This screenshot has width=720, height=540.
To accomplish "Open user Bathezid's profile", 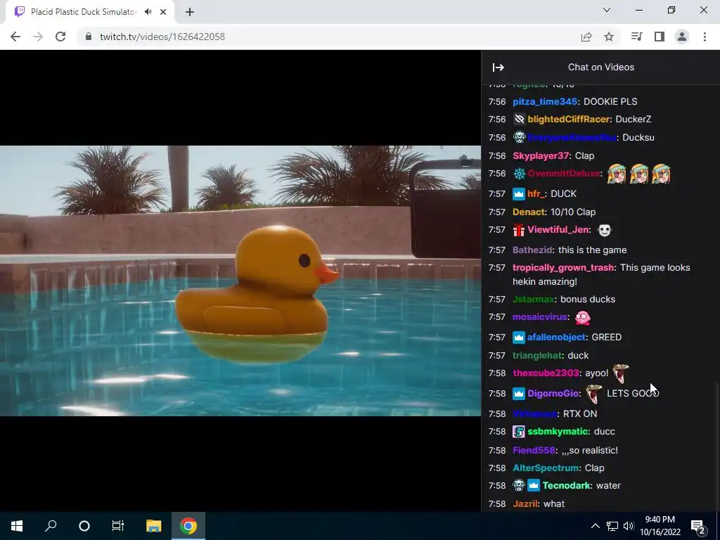I will click(532, 250).
